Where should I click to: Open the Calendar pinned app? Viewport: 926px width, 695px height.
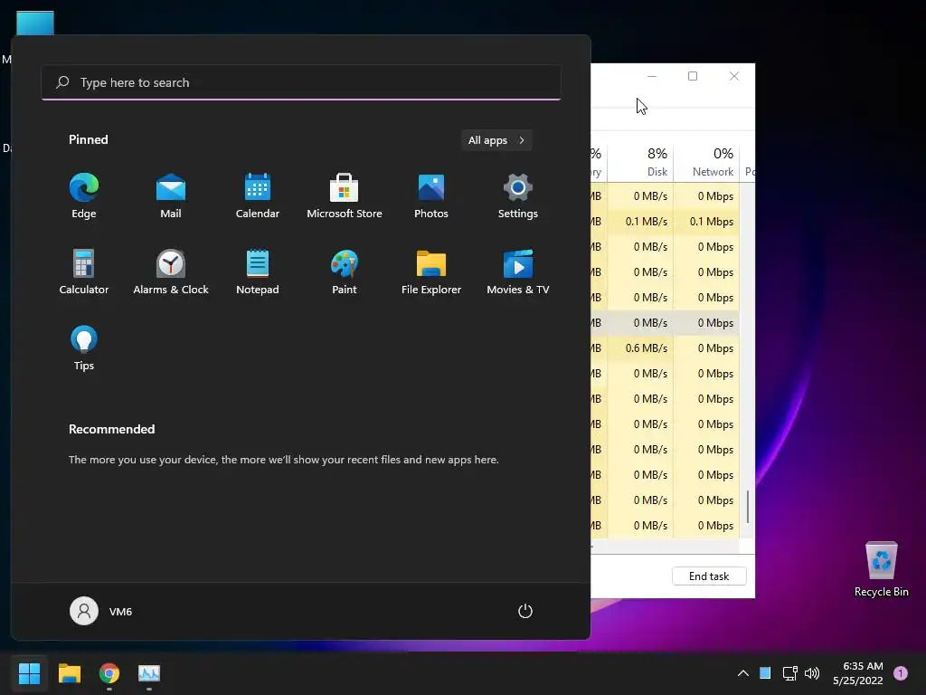pos(258,196)
